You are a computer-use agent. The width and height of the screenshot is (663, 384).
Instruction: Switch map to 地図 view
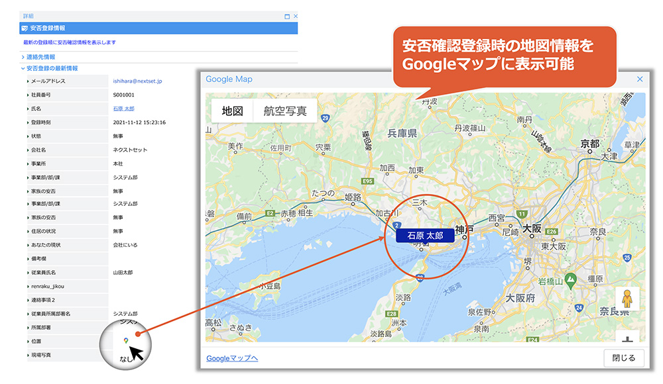232,111
